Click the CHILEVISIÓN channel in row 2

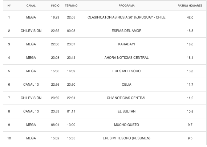[x=31, y=31]
